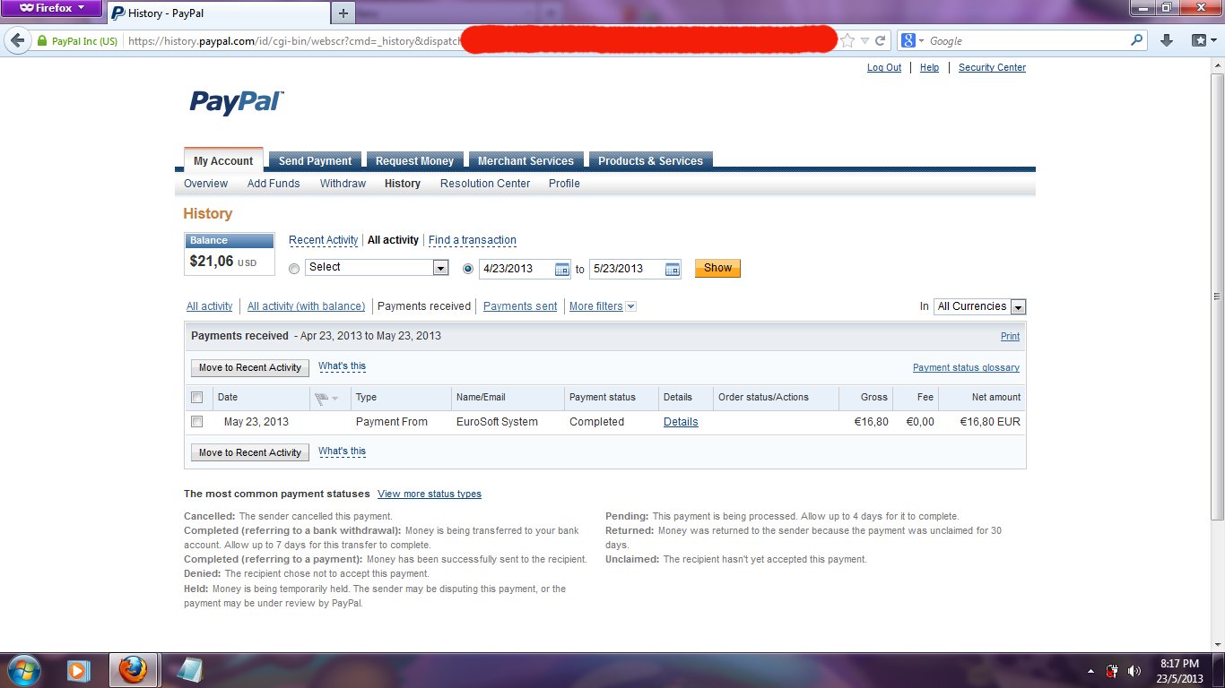Open the Products & Services tab
The image size is (1225, 688).
click(x=650, y=161)
